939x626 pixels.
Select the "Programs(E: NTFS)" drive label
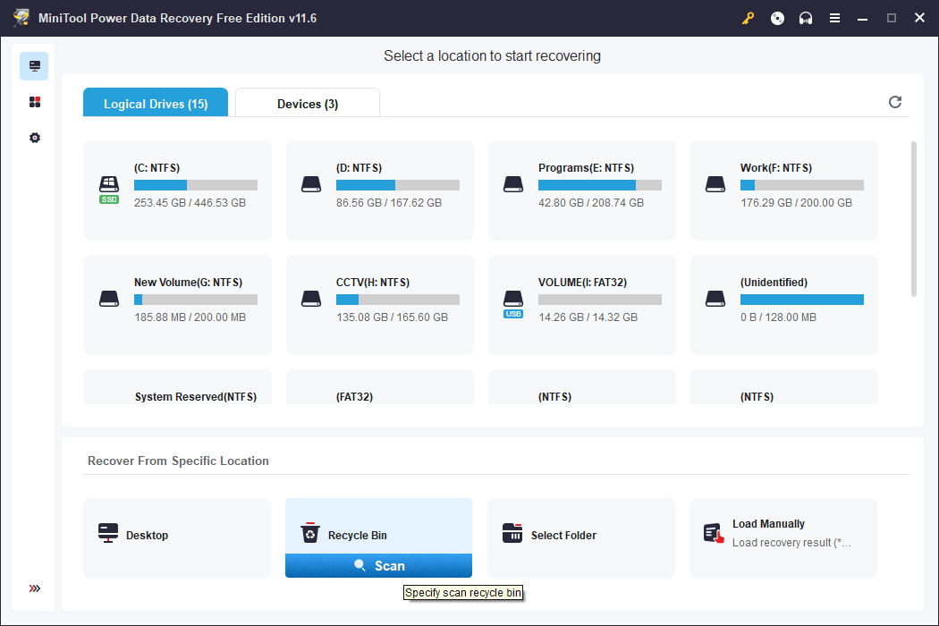(x=587, y=168)
